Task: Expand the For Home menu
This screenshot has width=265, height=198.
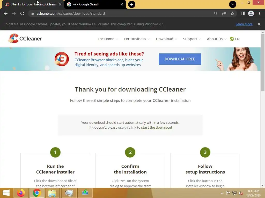Action: point(108,39)
